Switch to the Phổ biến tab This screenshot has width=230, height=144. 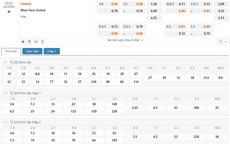click(11, 51)
